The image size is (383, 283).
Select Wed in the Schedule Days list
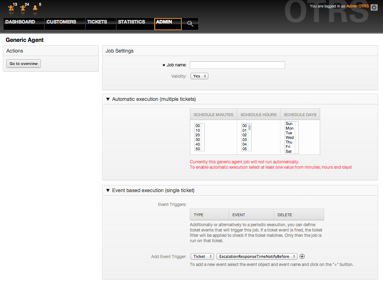click(290, 137)
